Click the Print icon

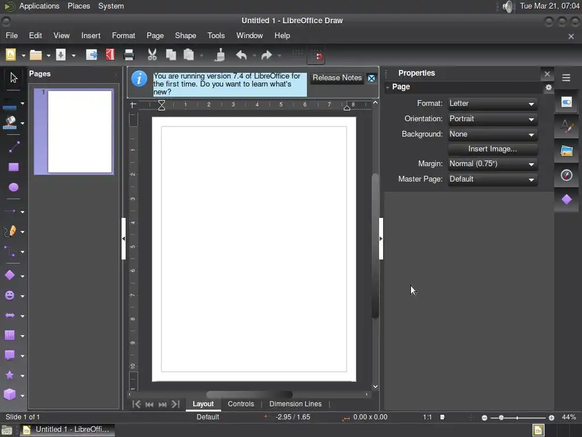[129, 55]
